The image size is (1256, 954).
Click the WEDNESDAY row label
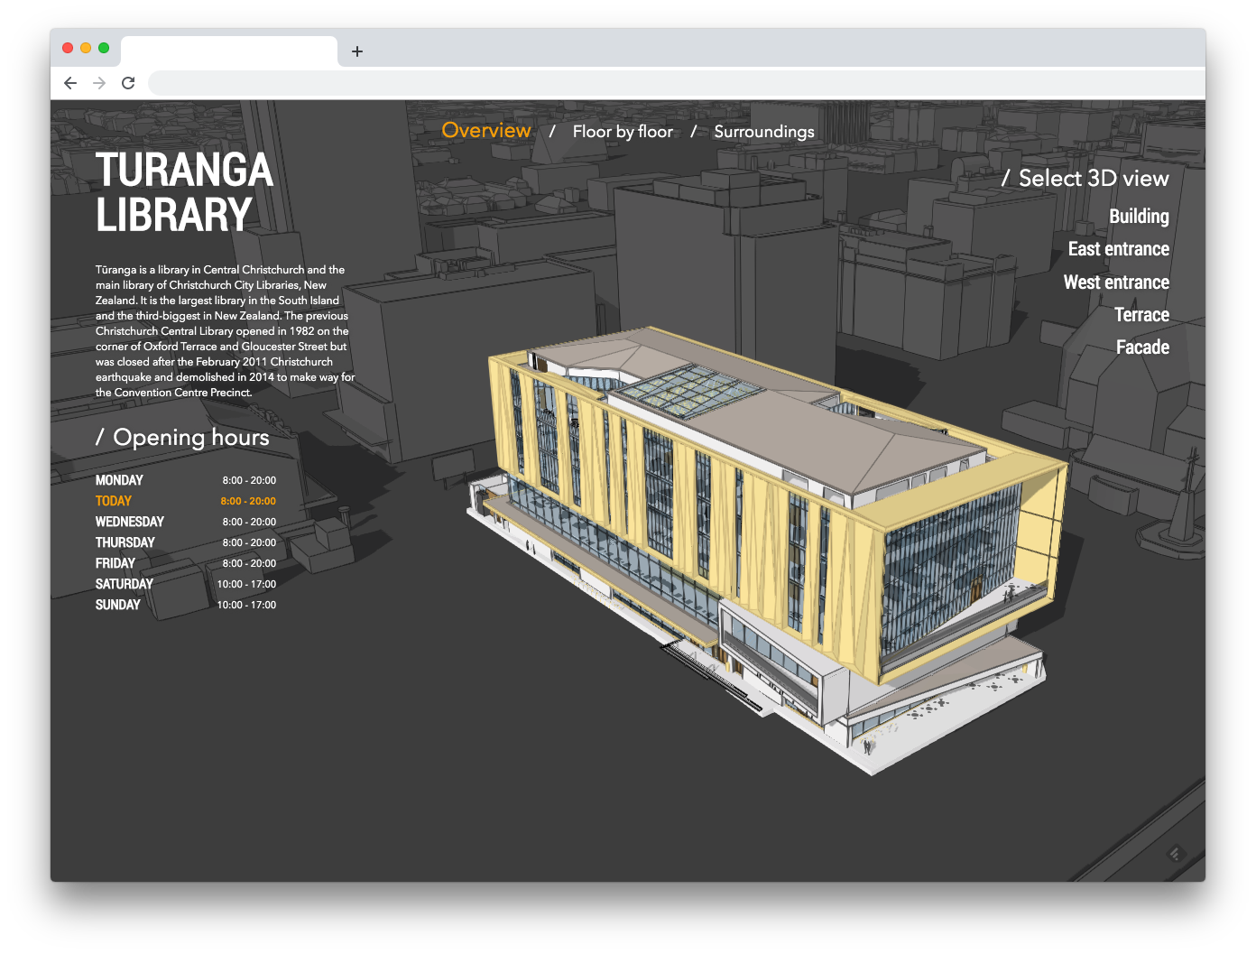130,522
